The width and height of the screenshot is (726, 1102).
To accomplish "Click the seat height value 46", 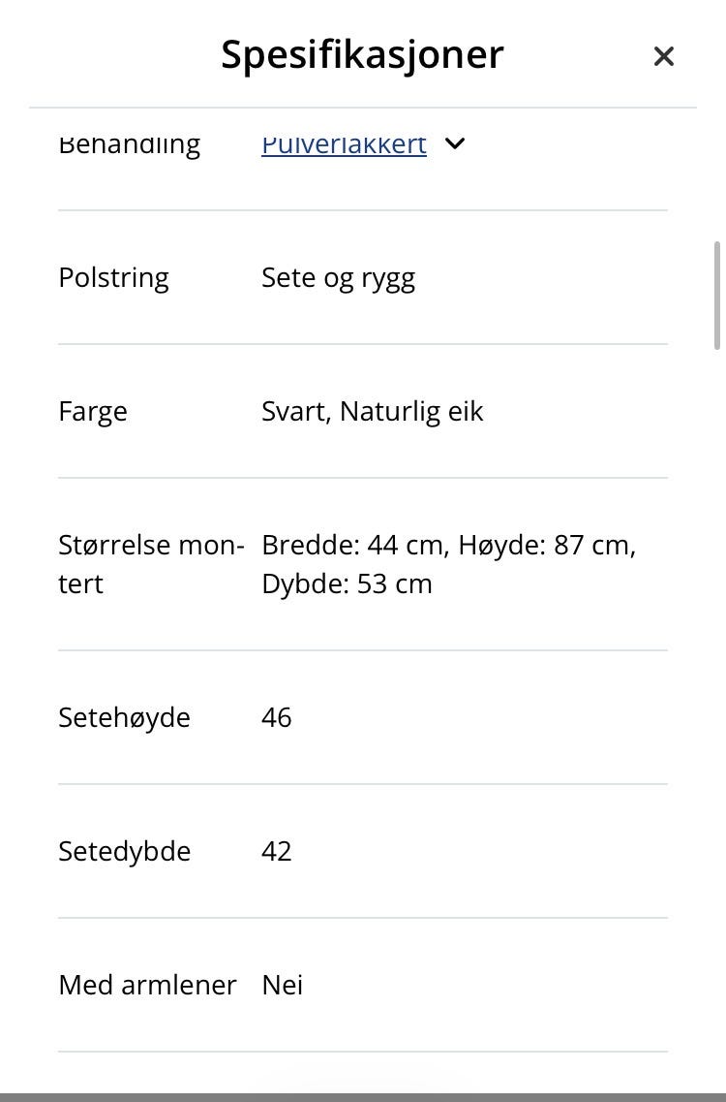I will coord(276,717).
